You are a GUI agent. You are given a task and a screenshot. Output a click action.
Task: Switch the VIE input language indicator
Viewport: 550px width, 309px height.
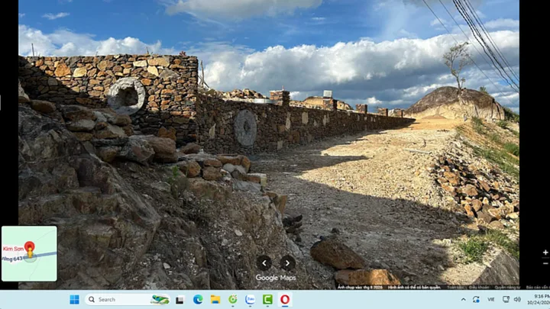[x=490, y=300]
